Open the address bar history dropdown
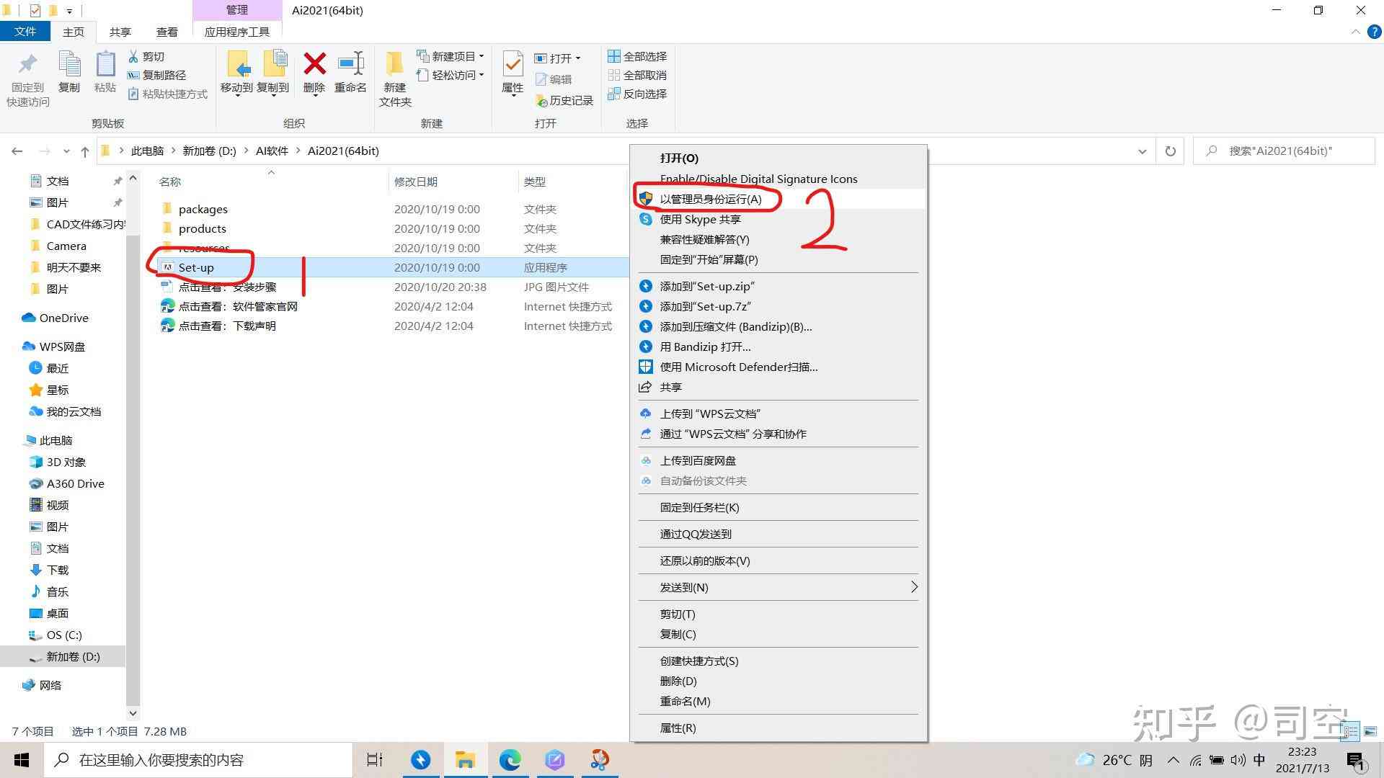The width and height of the screenshot is (1384, 778). [1143, 151]
